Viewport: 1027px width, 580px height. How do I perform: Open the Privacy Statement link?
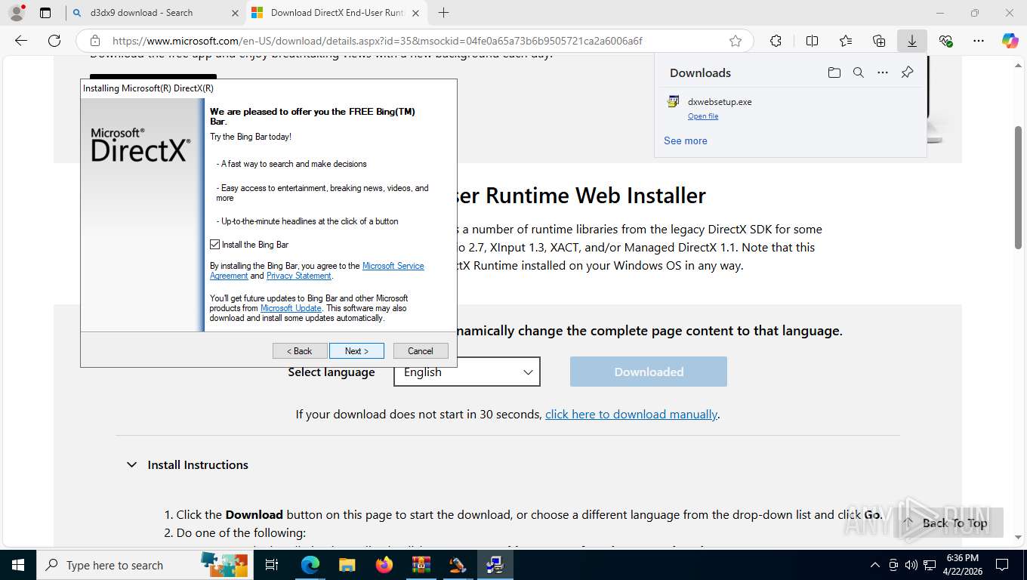tap(299, 276)
